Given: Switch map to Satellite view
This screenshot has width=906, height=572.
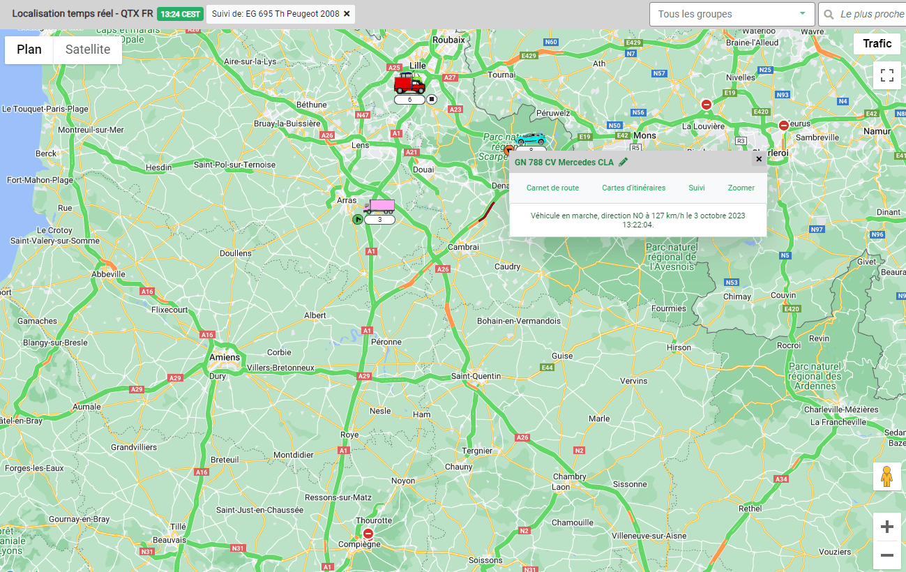Looking at the screenshot, I should click(x=88, y=50).
